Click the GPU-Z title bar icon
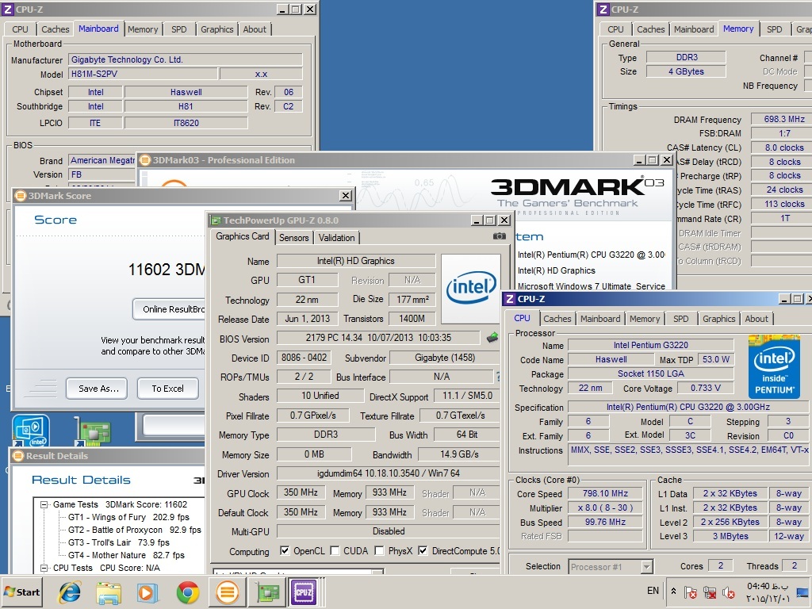Screen dimensions: 812x609 click(216, 220)
